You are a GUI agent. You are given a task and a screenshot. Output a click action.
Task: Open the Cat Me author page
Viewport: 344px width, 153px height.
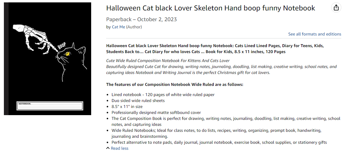118,27
